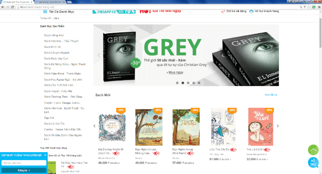Show next books with right carousel arrow
The height and width of the screenshot is (174, 322).
[x=278, y=126]
